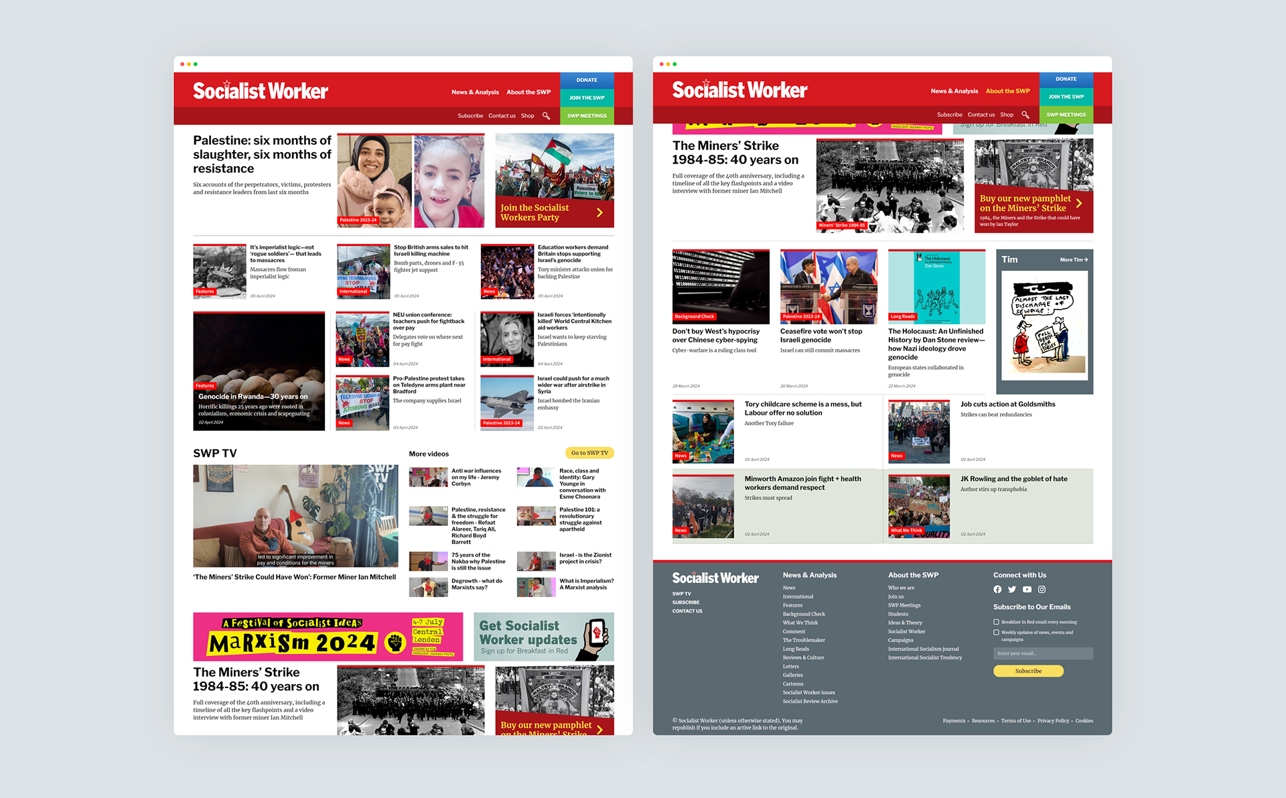Image resolution: width=1286 pixels, height=798 pixels.
Task: Click green SWP MEETINGS button in right window
Action: tap(1066, 115)
